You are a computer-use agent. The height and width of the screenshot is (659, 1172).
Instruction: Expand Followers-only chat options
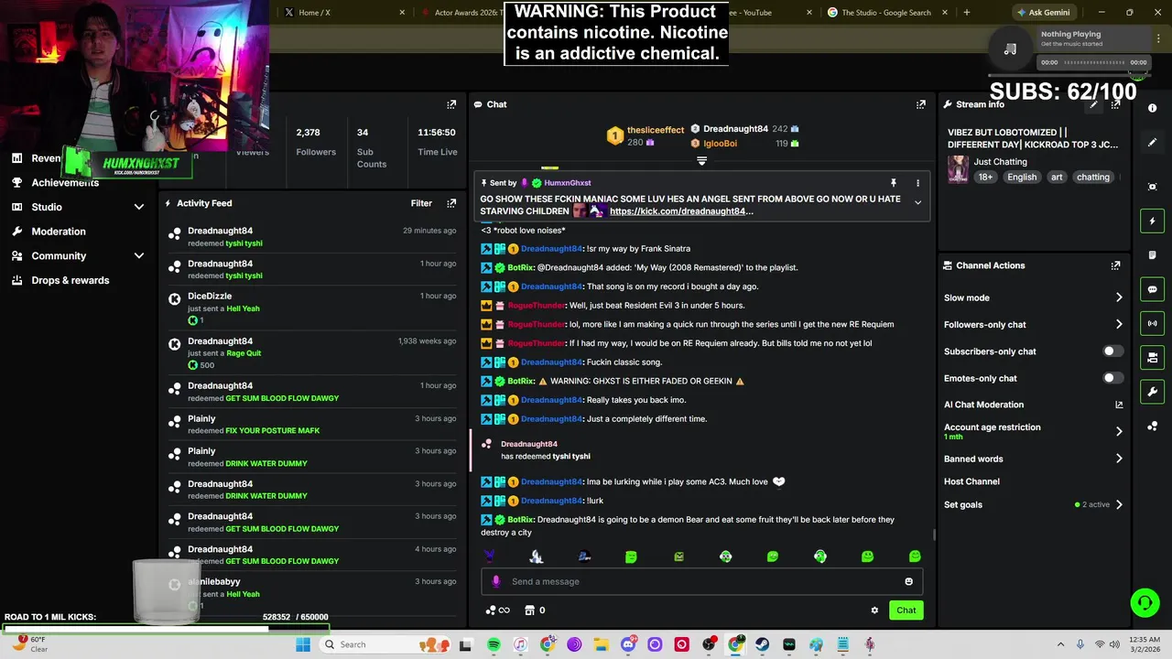(1119, 324)
